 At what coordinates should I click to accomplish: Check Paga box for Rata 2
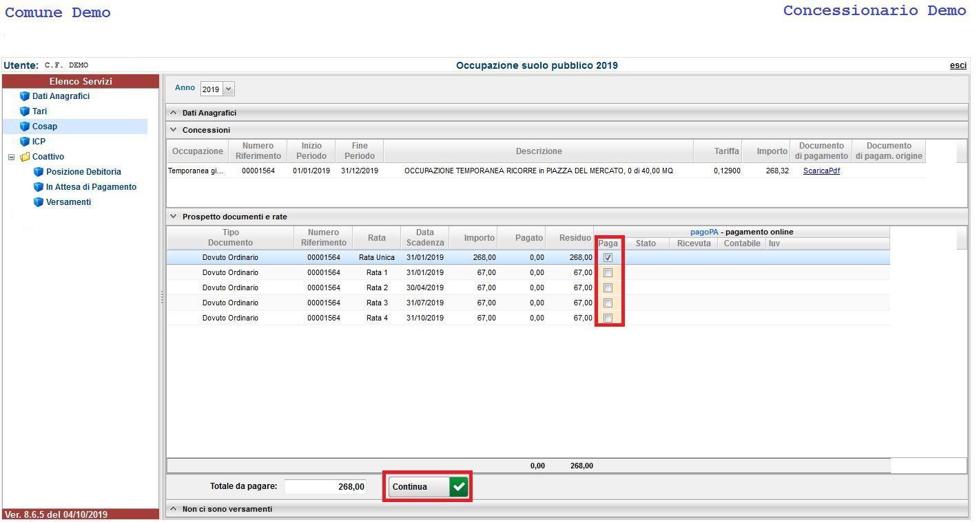tap(608, 287)
